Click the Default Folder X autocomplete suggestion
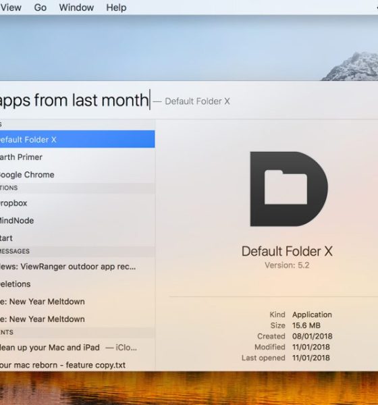The width and height of the screenshot is (378, 405). coord(197,101)
